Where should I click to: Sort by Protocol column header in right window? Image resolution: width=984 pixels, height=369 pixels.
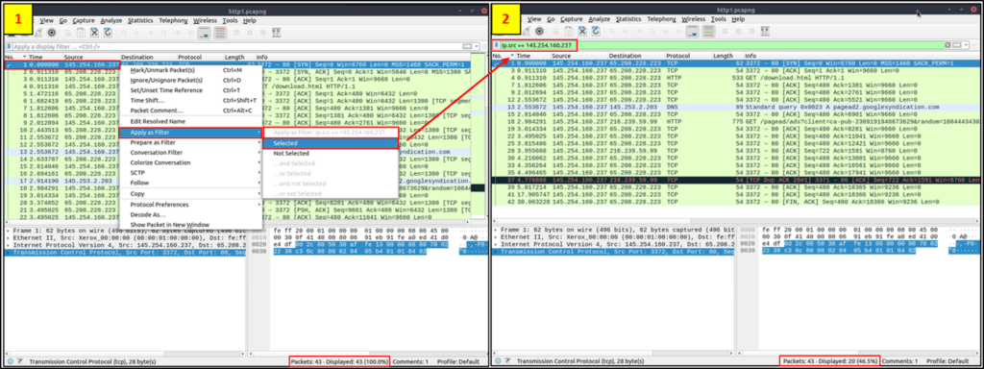click(677, 56)
